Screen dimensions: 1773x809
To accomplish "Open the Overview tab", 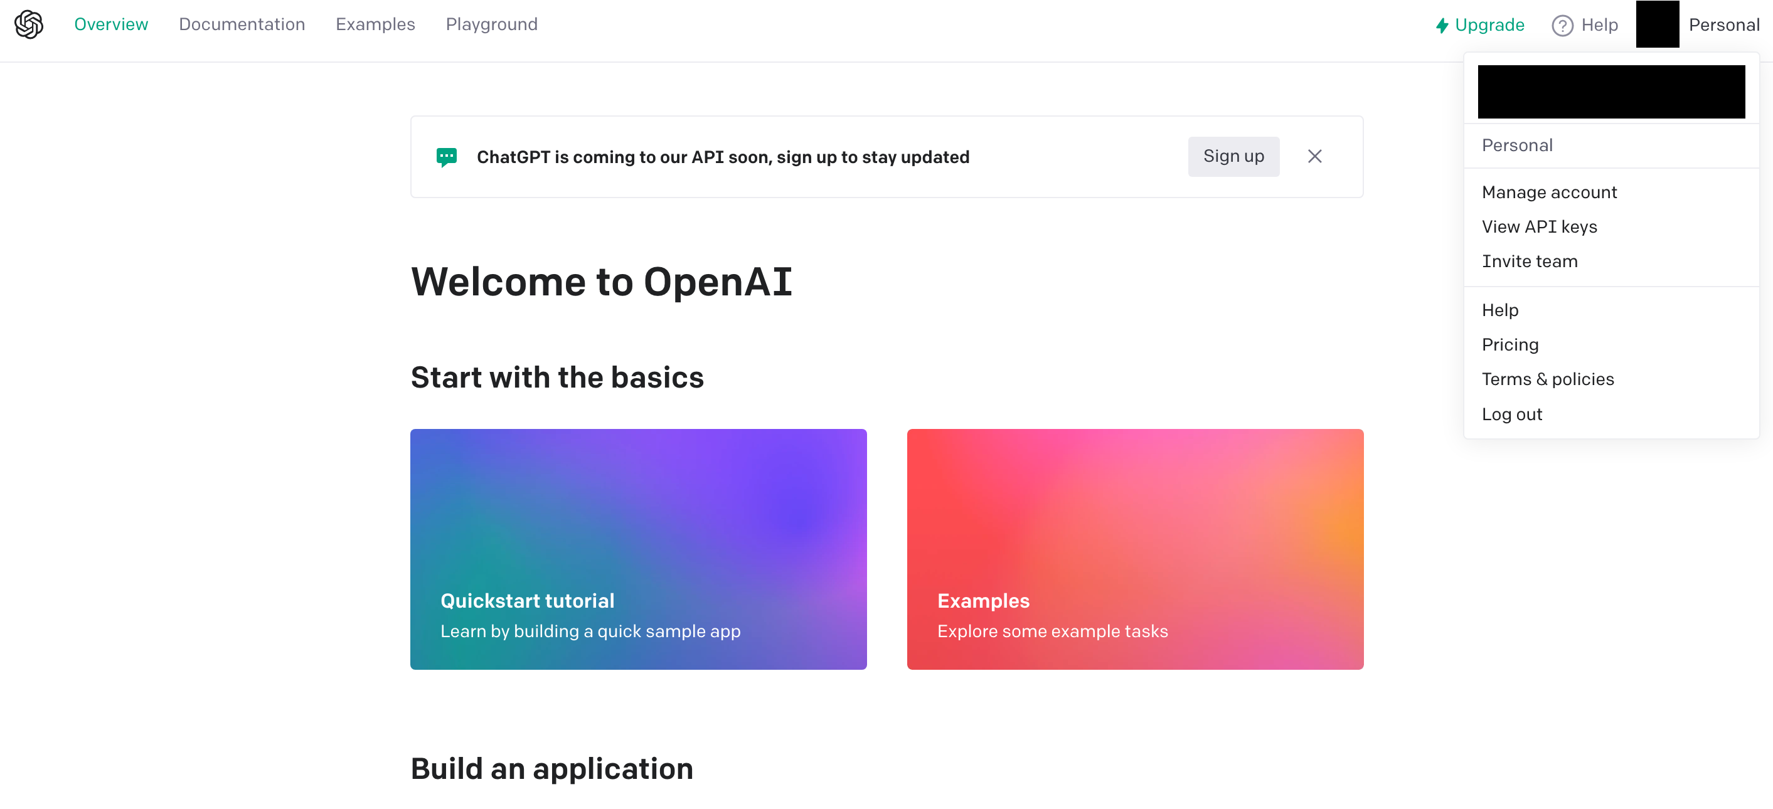I will (x=111, y=24).
